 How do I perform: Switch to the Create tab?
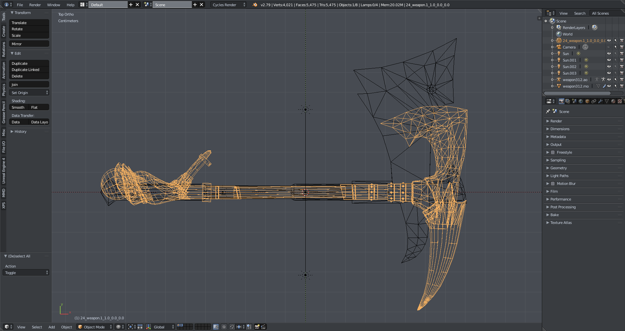pyautogui.click(x=4, y=31)
